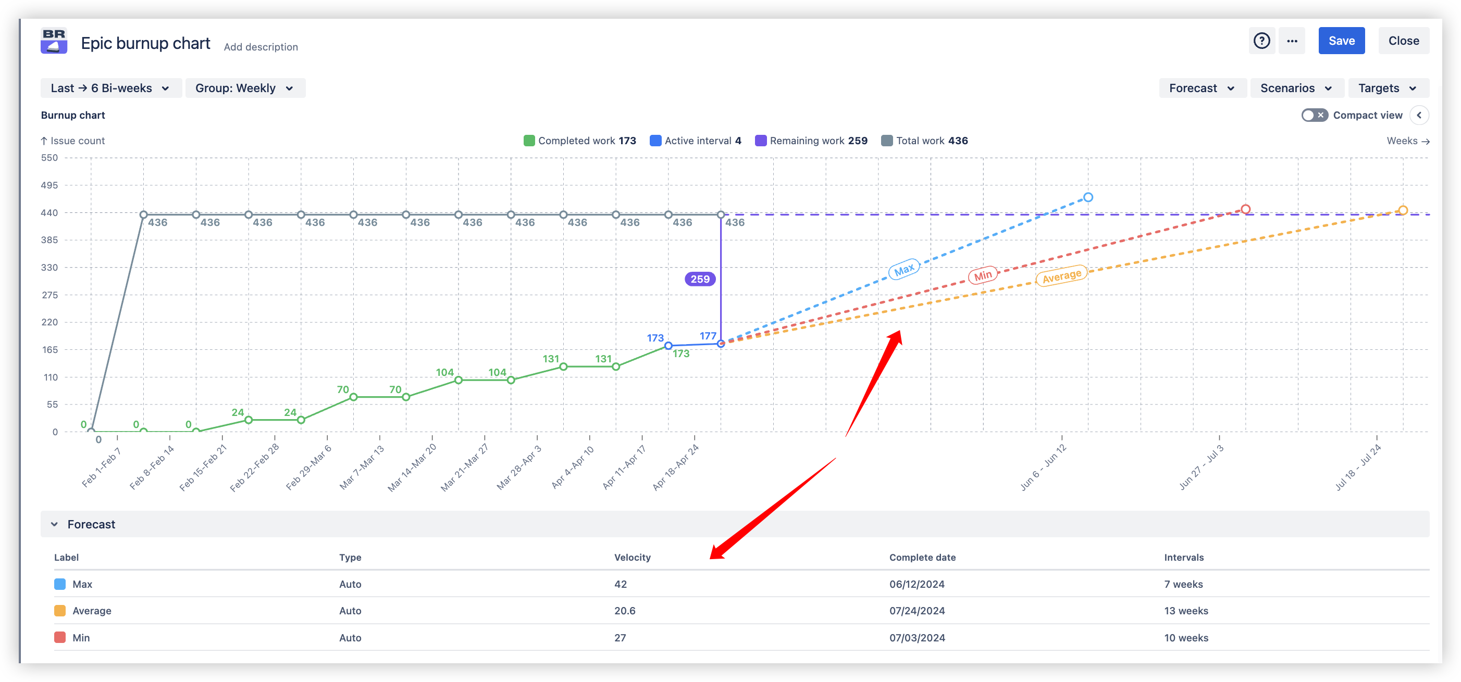1461x682 pixels.
Task: Click the Type column header
Action: [x=350, y=557]
